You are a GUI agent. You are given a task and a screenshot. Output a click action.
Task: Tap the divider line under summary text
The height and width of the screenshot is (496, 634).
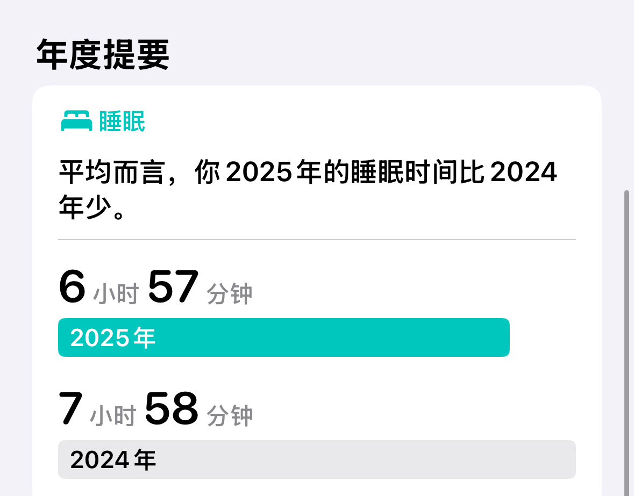pyautogui.click(x=317, y=239)
